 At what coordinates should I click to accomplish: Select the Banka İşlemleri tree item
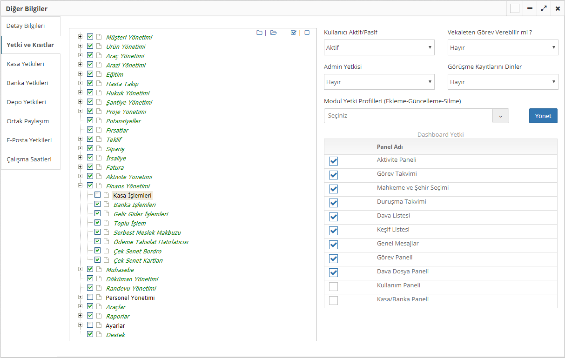click(135, 205)
